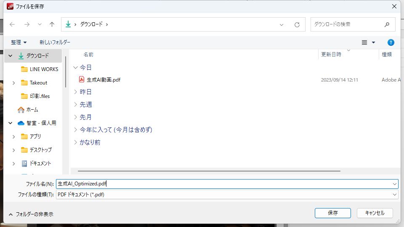Expand the 先週 group
Screen dimensions: 404x227
75,104
